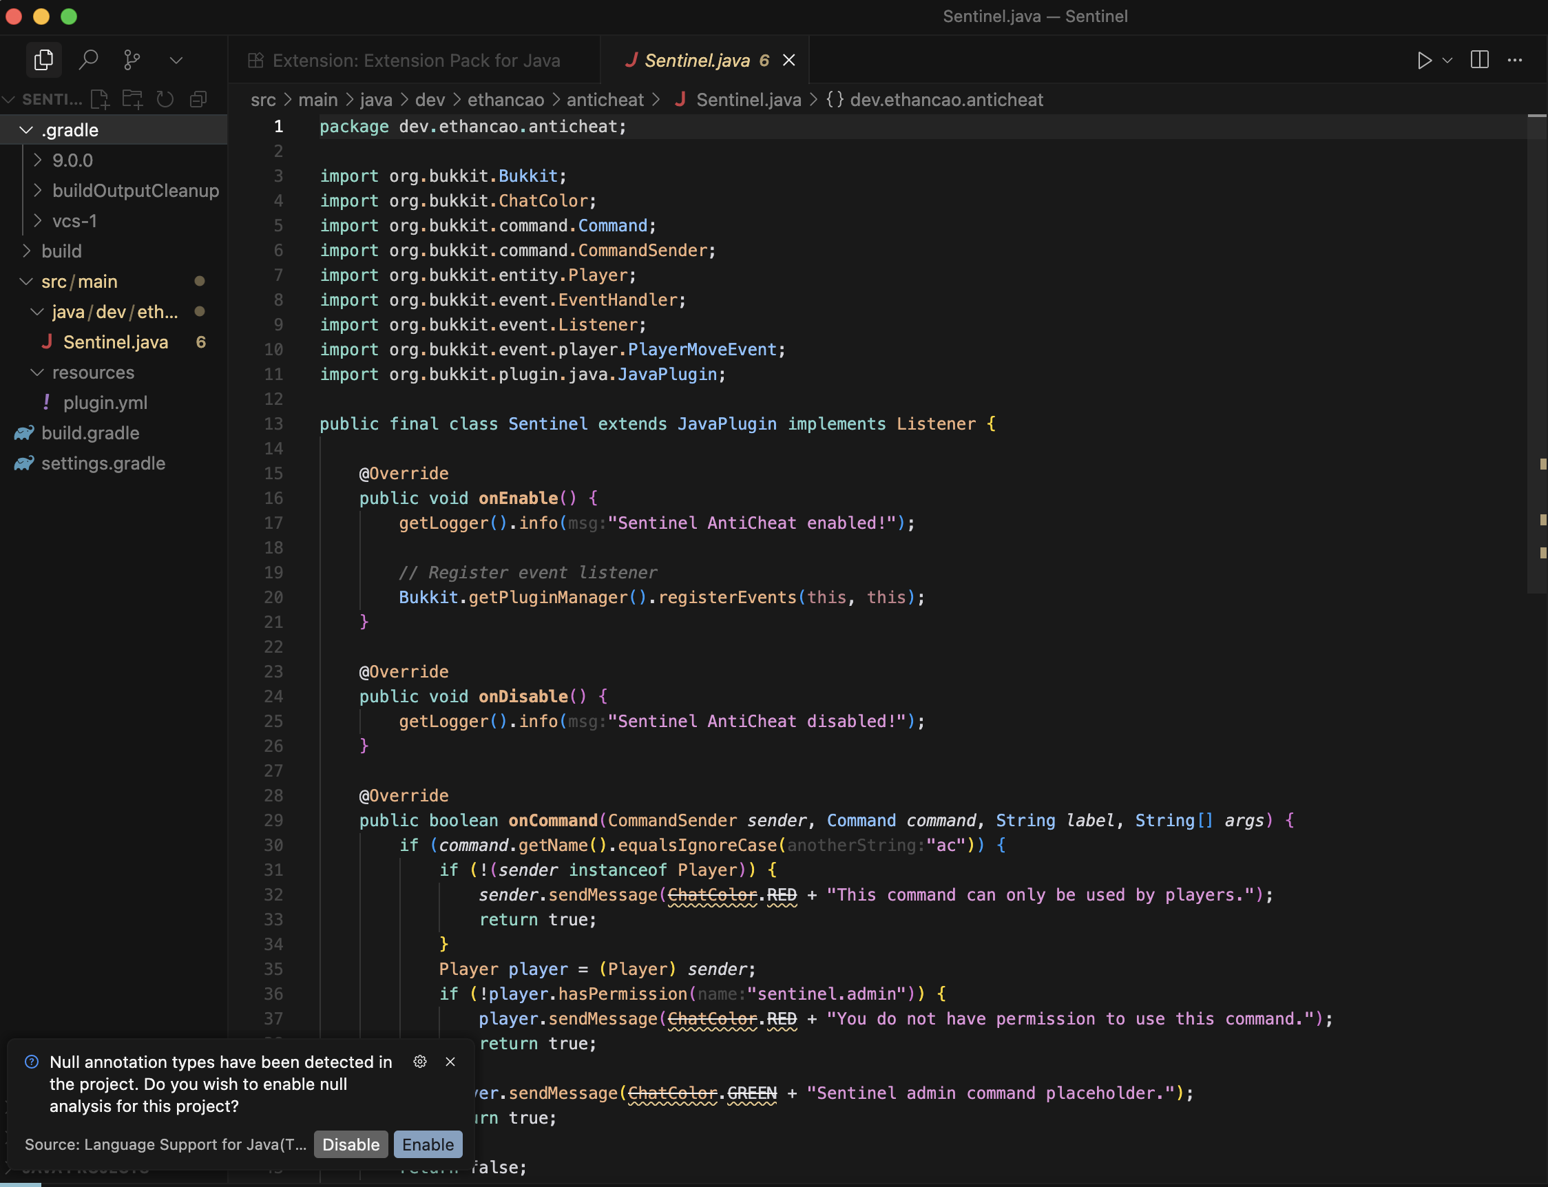Open plugin.yml in the file tree
This screenshot has height=1187, width=1548.
click(x=105, y=403)
